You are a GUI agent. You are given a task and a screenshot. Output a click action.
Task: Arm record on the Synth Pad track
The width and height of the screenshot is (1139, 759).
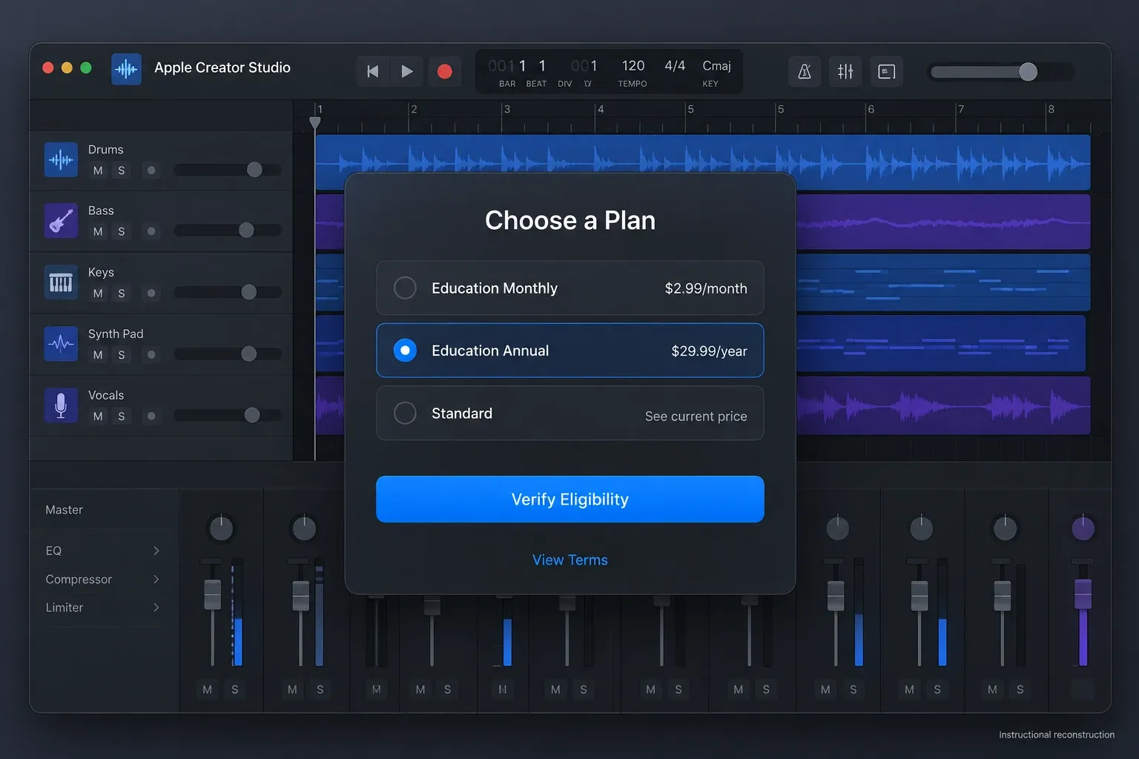(151, 355)
